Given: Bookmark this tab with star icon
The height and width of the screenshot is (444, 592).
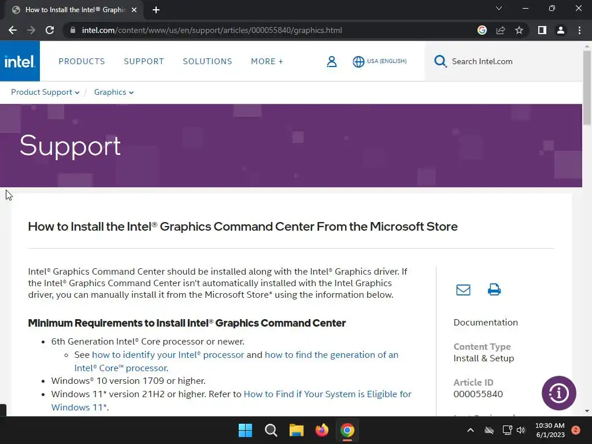Looking at the screenshot, I should (x=519, y=30).
